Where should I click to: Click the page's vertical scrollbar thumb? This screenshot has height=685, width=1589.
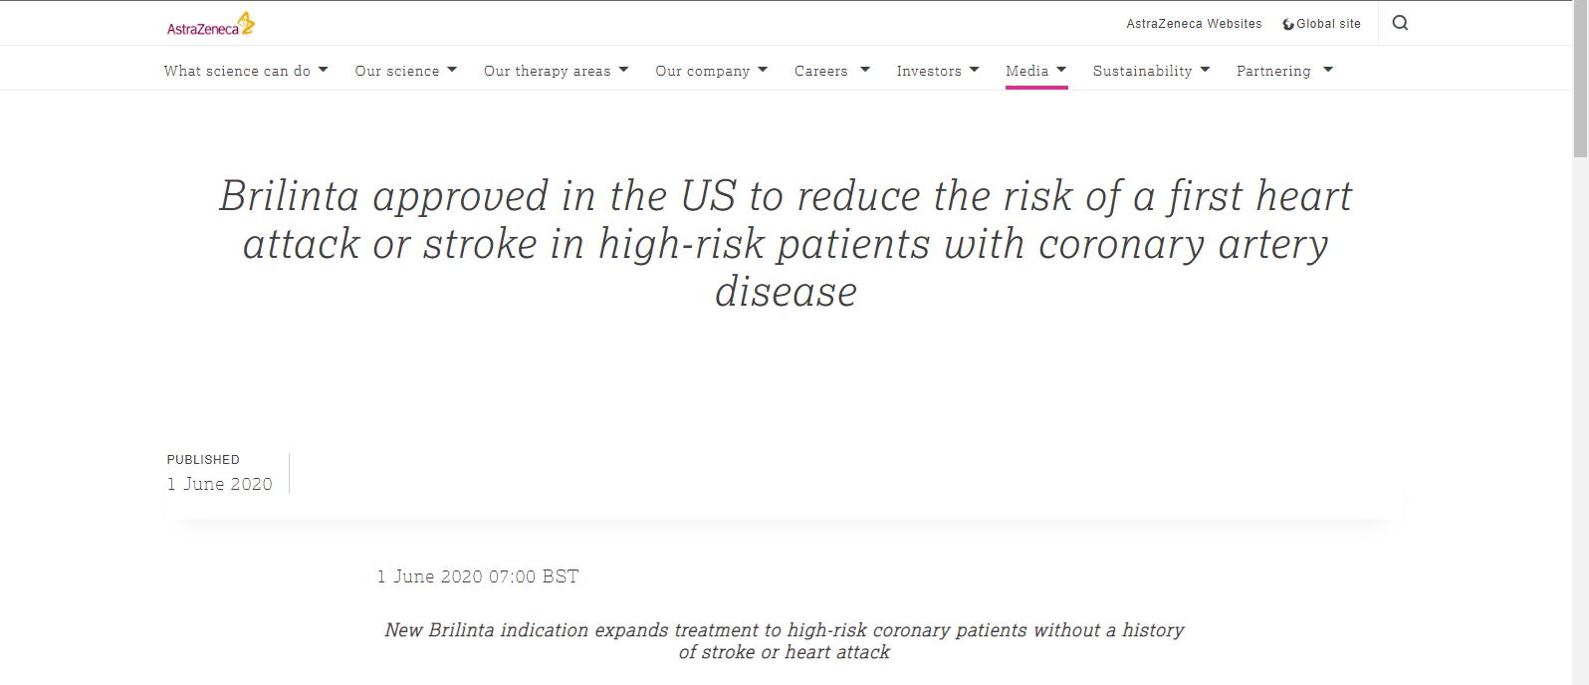pyautogui.click(x=1580, y=80)
